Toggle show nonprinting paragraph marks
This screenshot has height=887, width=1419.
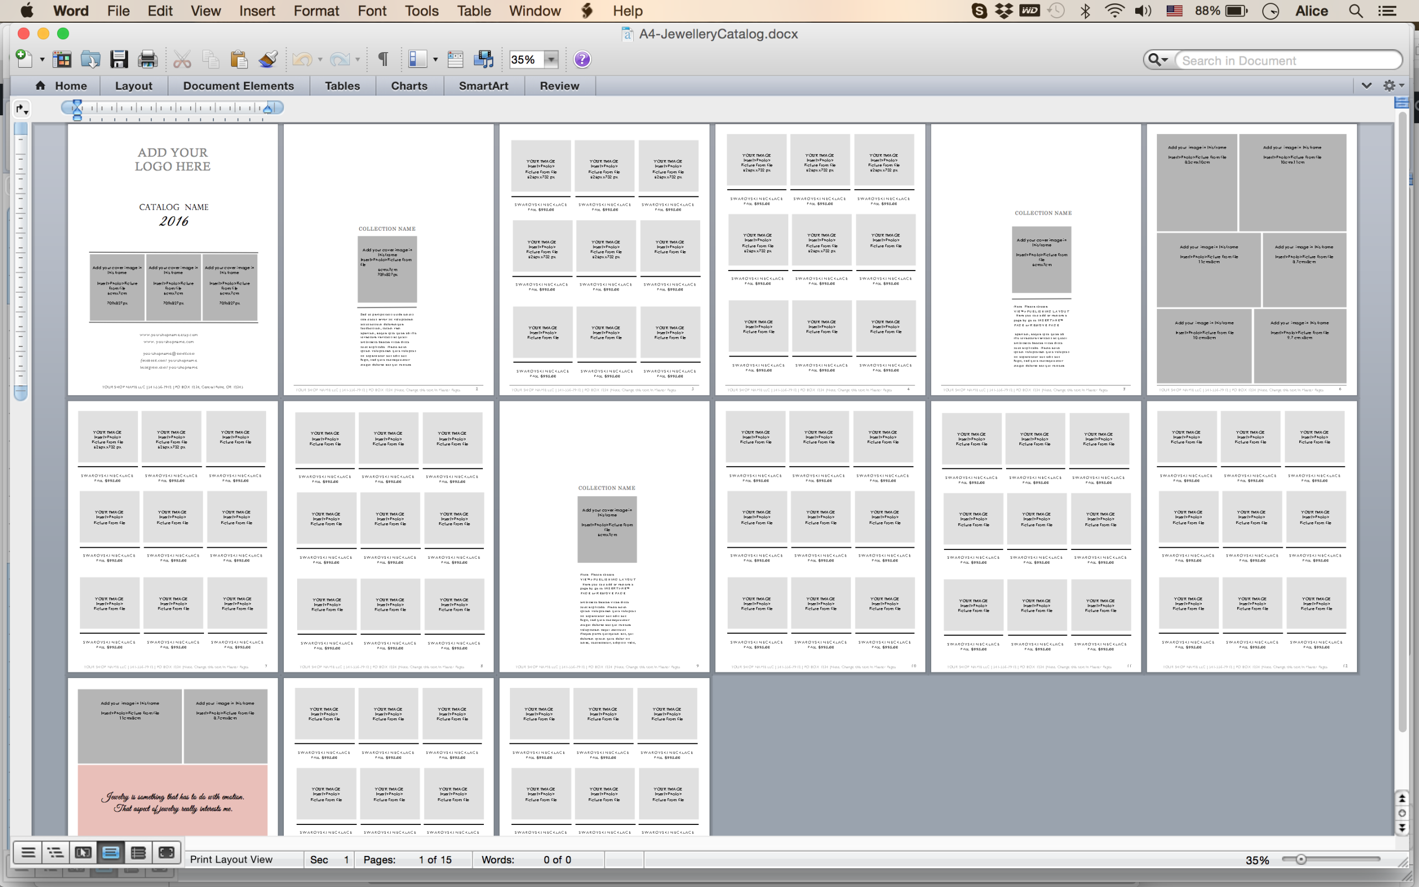(383, 59)
